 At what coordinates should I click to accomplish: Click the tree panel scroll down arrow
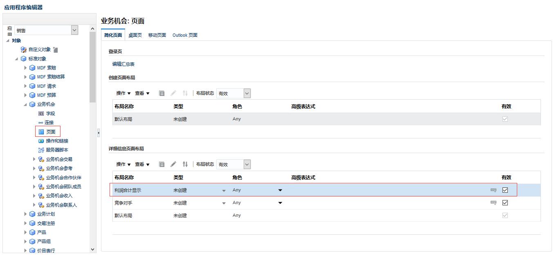pyautogui.click(x=92, y=249)
